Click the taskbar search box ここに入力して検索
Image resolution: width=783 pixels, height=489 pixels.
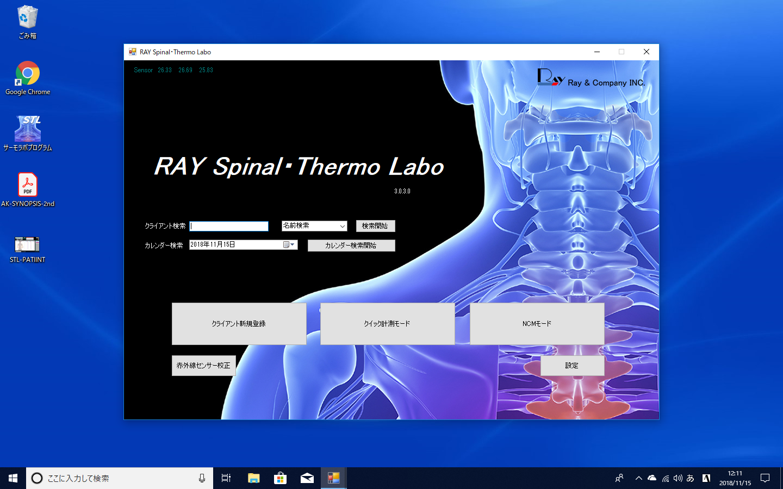(x=120, y=478)
